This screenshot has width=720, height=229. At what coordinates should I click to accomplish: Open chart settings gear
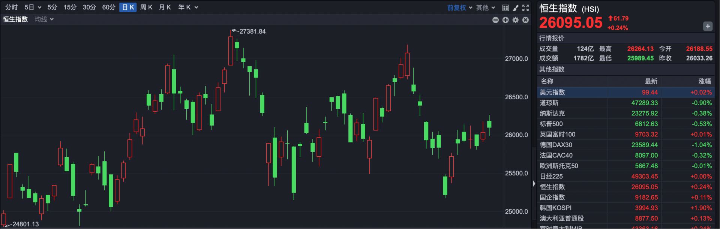coord(516,20)
